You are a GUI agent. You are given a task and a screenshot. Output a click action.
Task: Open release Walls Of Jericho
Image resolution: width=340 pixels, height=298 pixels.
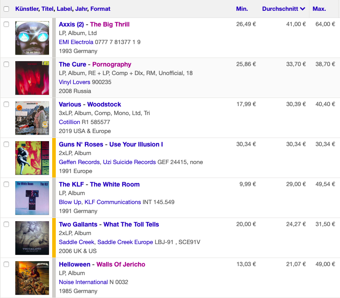(x=121, y=264)
